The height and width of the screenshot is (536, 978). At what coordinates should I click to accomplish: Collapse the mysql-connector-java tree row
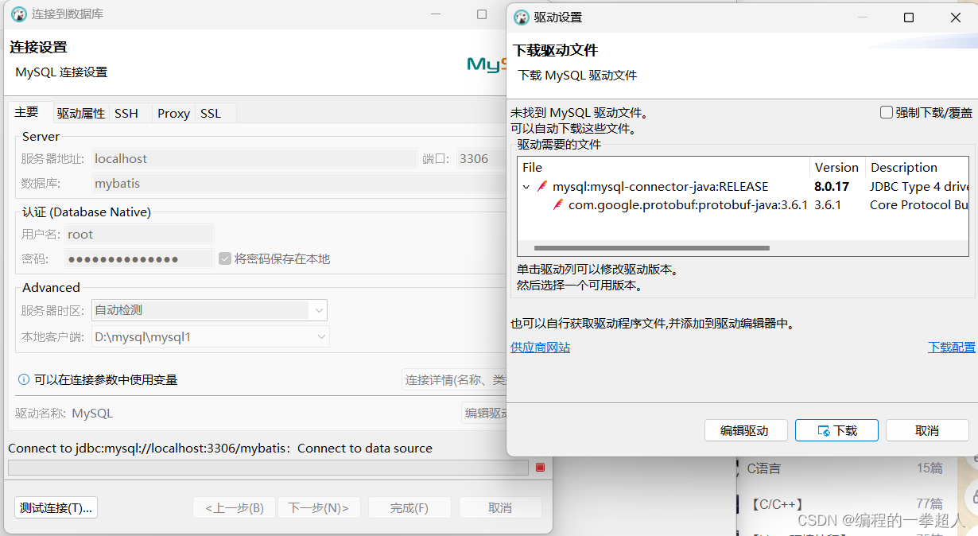526,187
